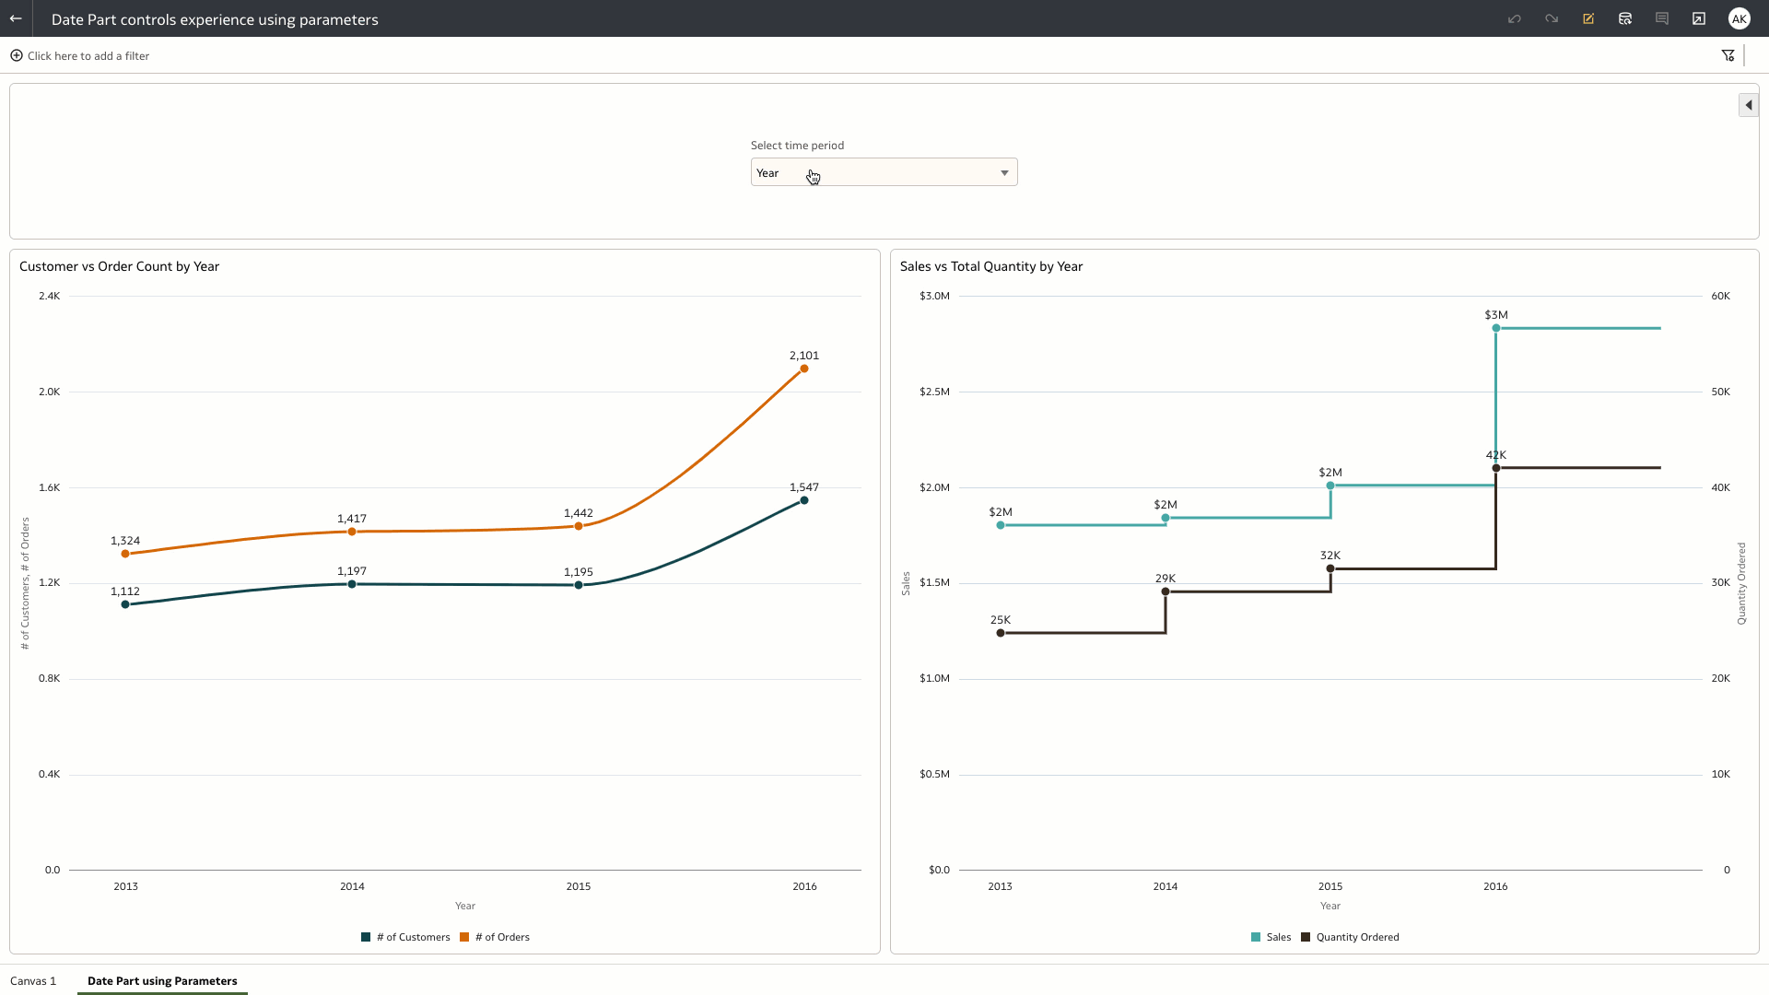This screenshot has height=995, width=1769.
Task: Switch to the Canvas 1 tab
Action: (33, 981)
